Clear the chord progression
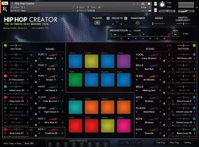 click(137, 31)
